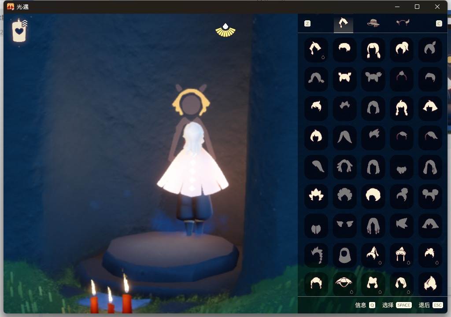Select gray long side-swept hairstyle
Screen dimensions: 451x317
click(430, 137)
